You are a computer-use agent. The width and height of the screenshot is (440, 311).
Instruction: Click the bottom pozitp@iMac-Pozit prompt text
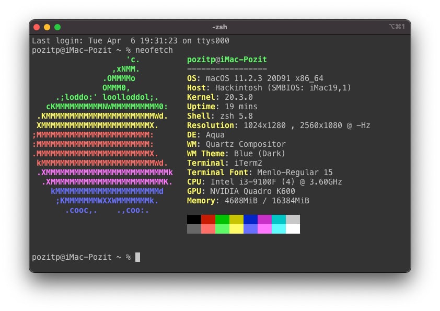(72, 257)
